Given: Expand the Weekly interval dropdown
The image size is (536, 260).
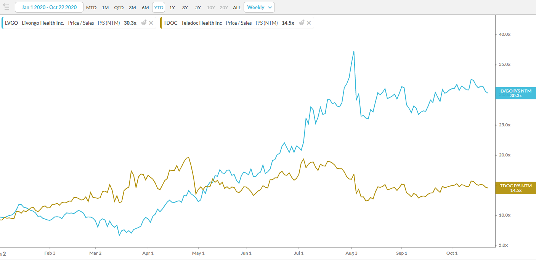Looking at the screenshot, I should point(259,7).
